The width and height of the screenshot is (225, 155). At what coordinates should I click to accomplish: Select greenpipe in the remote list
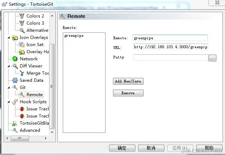click(x=74, y=36)
